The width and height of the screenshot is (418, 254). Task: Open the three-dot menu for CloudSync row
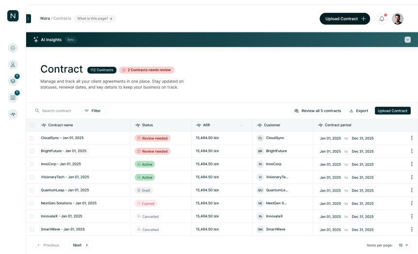[412, 138]
